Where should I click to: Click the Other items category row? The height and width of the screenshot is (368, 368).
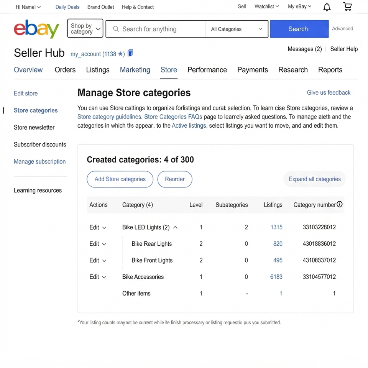click(215, 293)
